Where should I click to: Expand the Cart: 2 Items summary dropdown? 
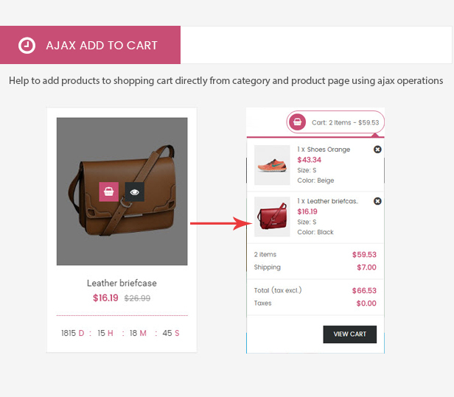335,122
